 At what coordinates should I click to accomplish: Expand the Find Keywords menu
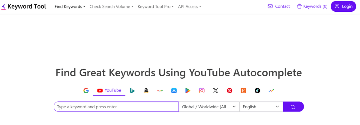pyautogui.click(x=70, y=6)
